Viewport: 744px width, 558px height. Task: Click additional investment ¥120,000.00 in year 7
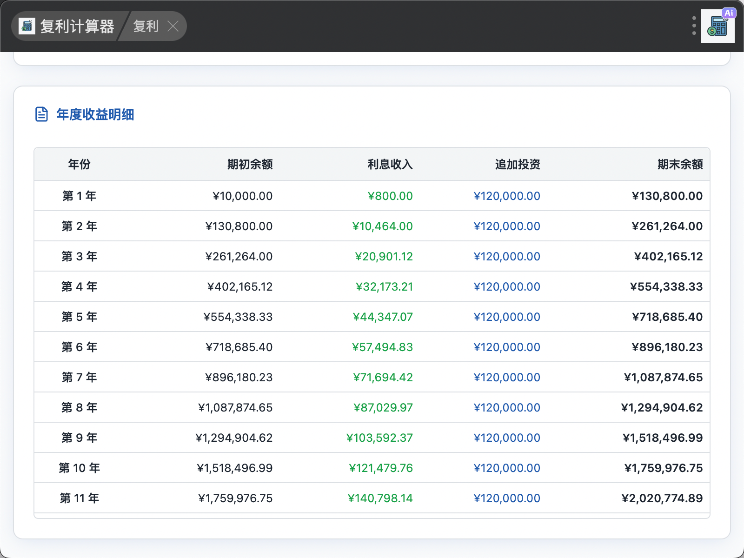tap(506, 377)
